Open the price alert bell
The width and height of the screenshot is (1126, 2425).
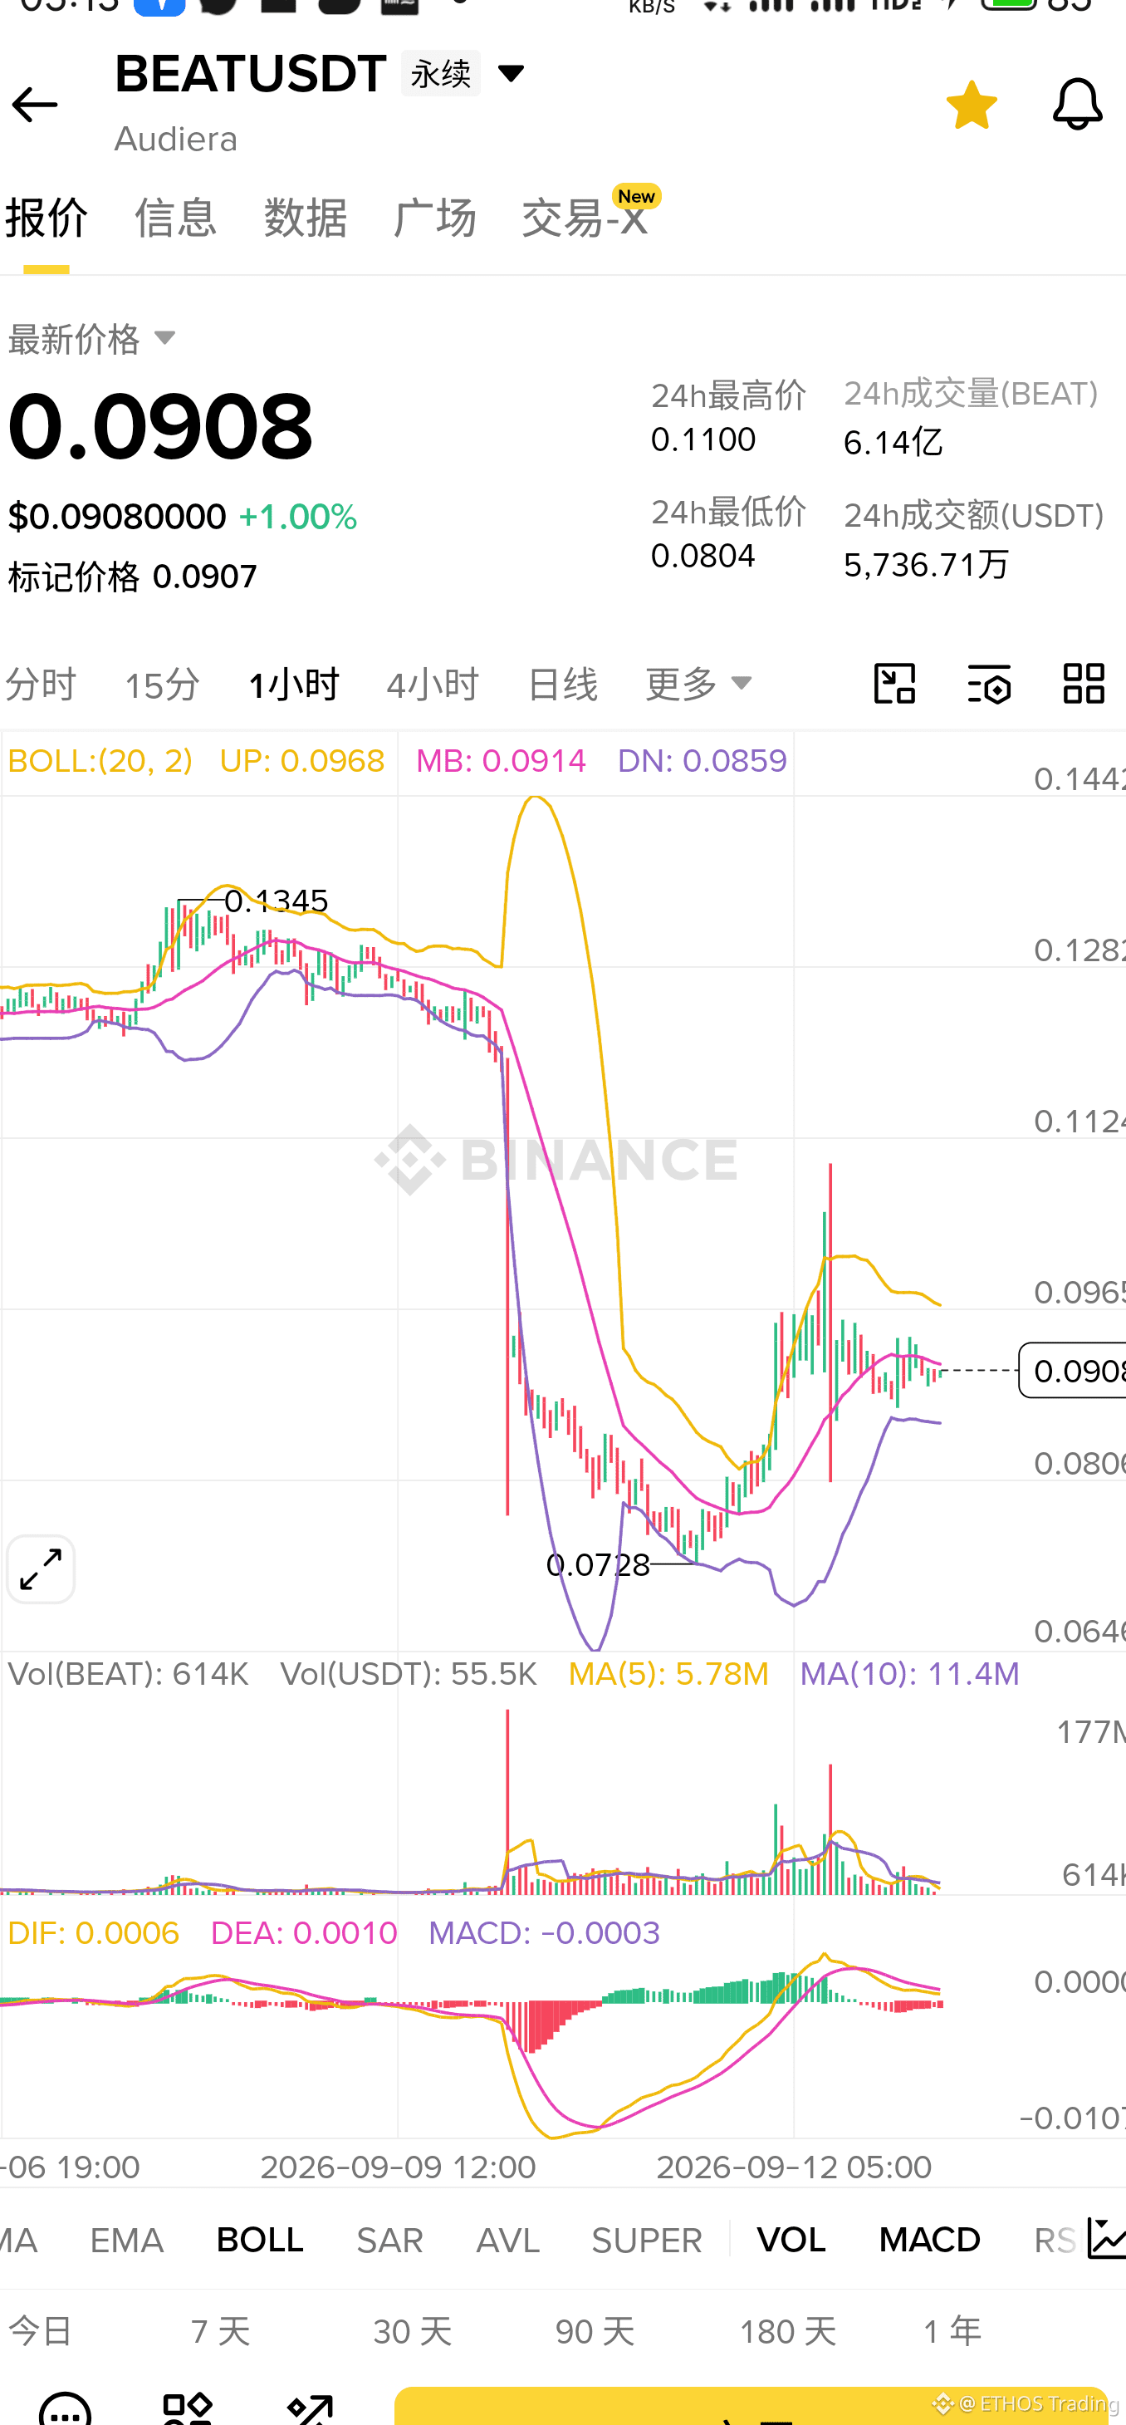coord(1077,104)
